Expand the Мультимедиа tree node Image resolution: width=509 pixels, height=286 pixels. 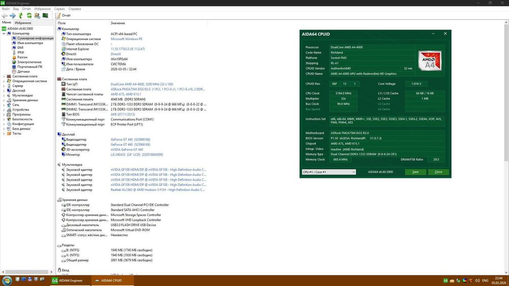pyautogui.click(x=4, y=95)
